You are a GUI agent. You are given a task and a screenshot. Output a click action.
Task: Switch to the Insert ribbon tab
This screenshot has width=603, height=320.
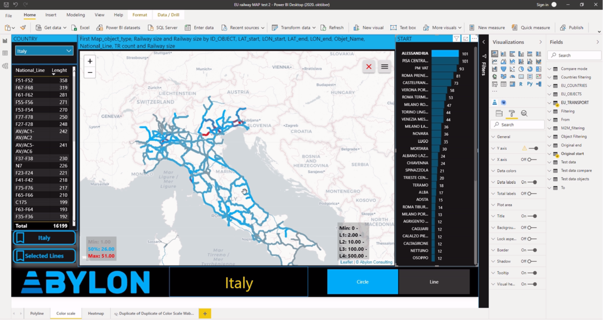coord(51,15)
